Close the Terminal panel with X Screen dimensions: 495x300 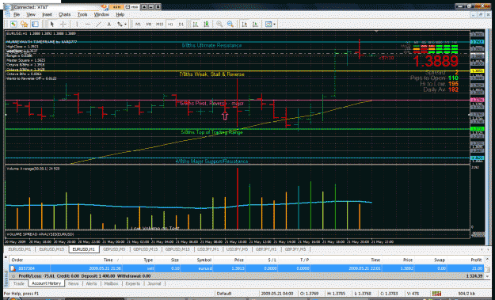click(6, 257)
